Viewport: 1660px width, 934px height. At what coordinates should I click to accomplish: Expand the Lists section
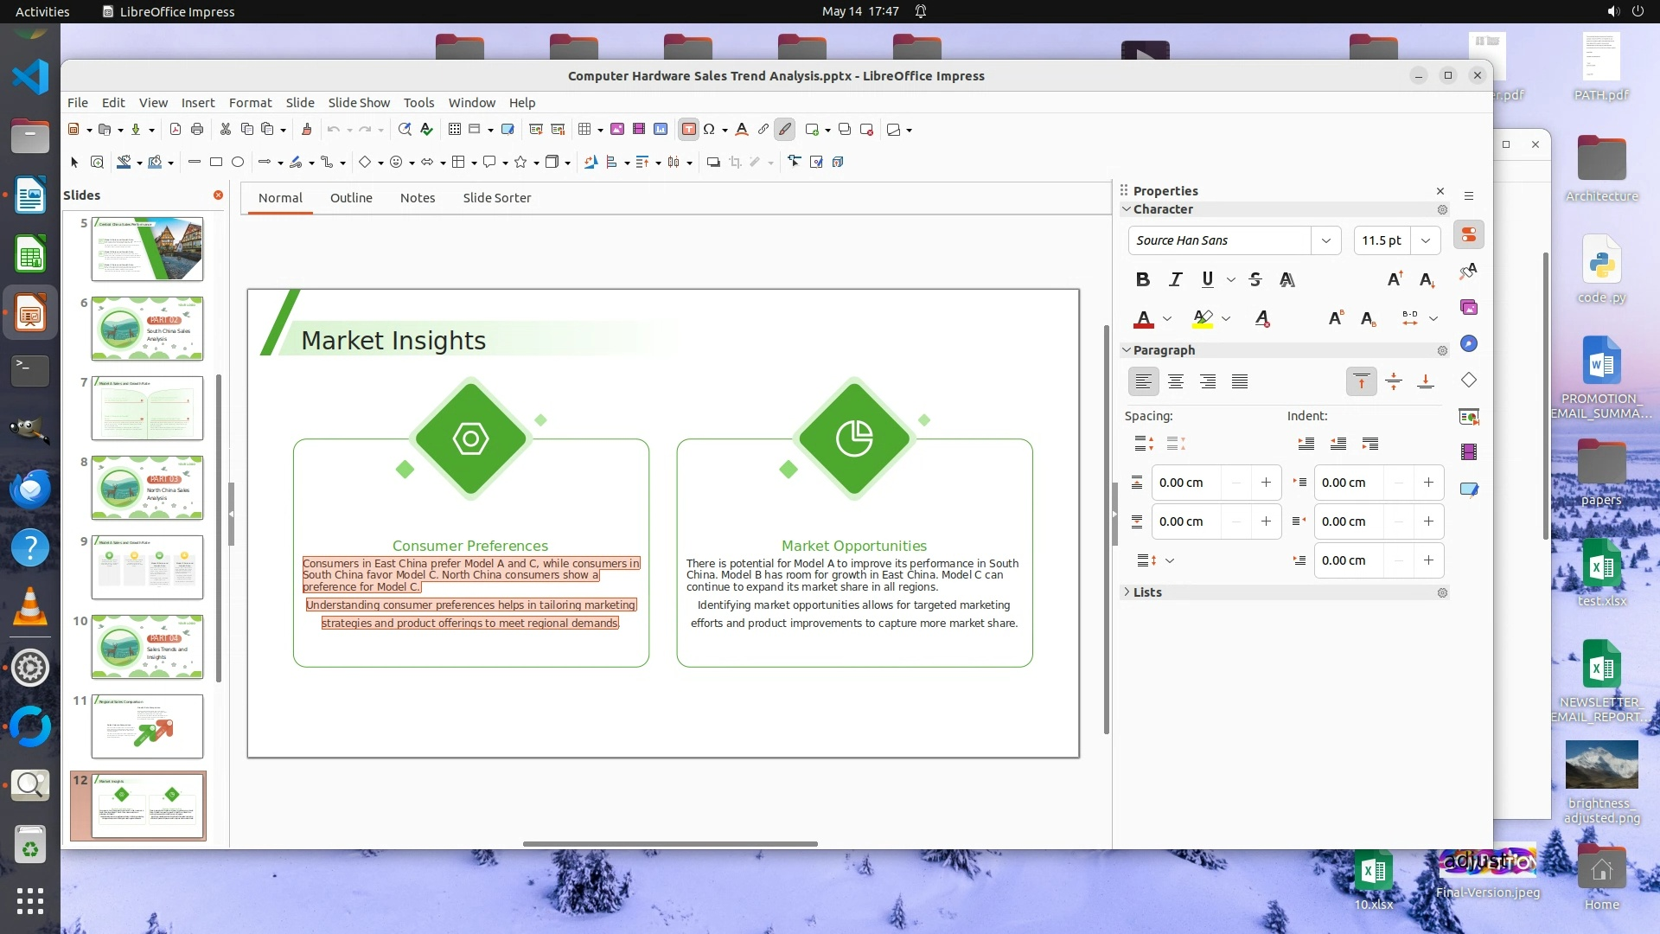click(x=1147, y=592)
